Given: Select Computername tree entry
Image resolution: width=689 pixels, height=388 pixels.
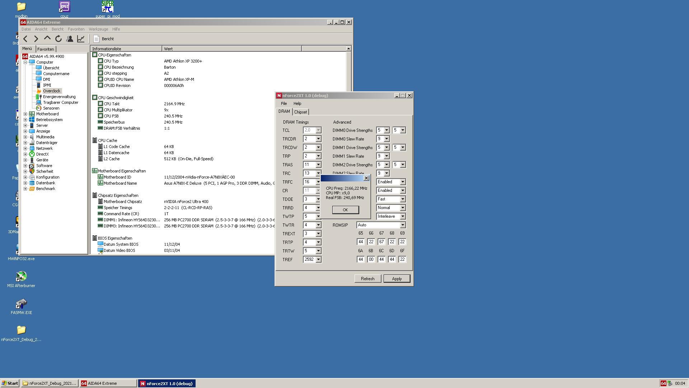Looking at the screenshot, I should click(56, 74).
